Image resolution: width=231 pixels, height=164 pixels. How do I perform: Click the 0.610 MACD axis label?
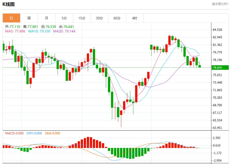[217, 145]
